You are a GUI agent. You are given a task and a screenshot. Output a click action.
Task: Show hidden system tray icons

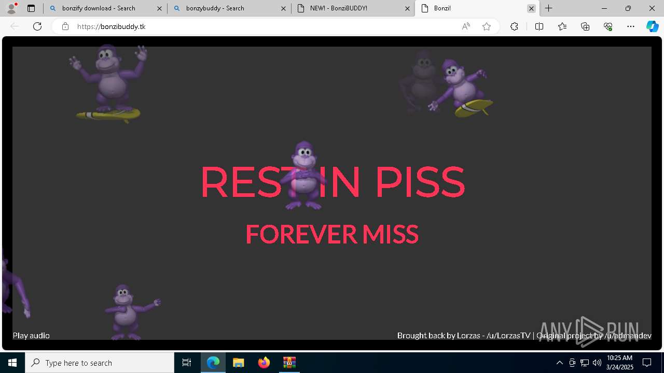(560, 363)
